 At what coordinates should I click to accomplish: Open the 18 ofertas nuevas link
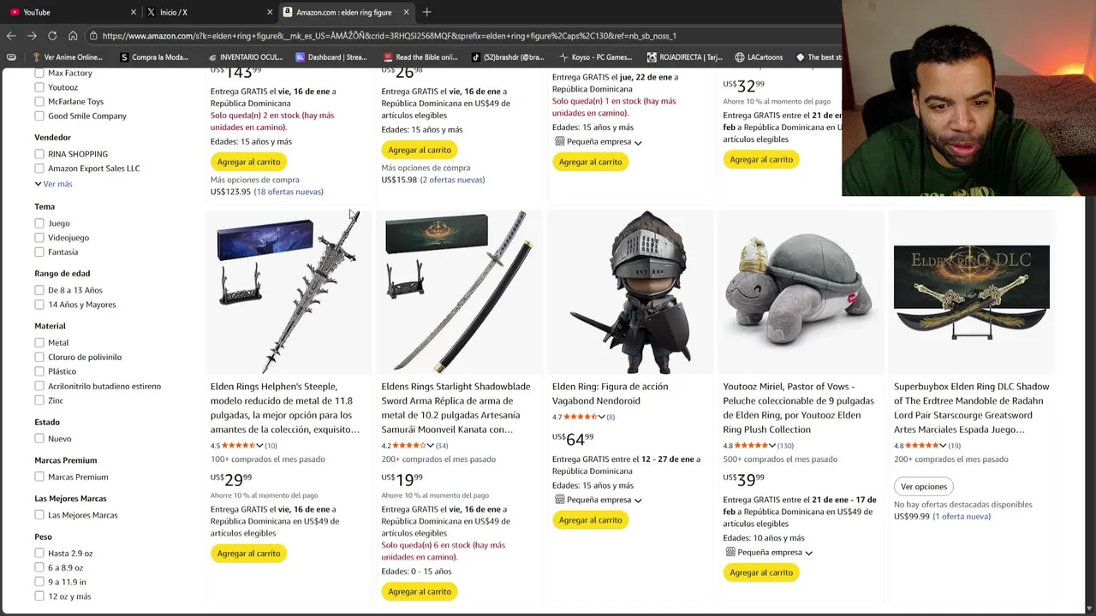289,192
